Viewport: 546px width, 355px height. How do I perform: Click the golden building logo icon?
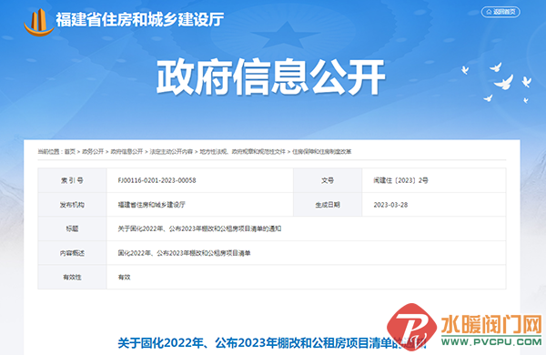tap(39, 22)
